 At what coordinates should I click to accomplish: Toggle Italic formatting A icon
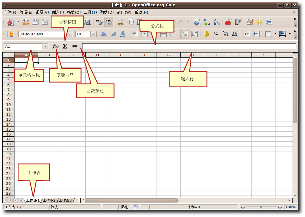[x=113, y=34]
